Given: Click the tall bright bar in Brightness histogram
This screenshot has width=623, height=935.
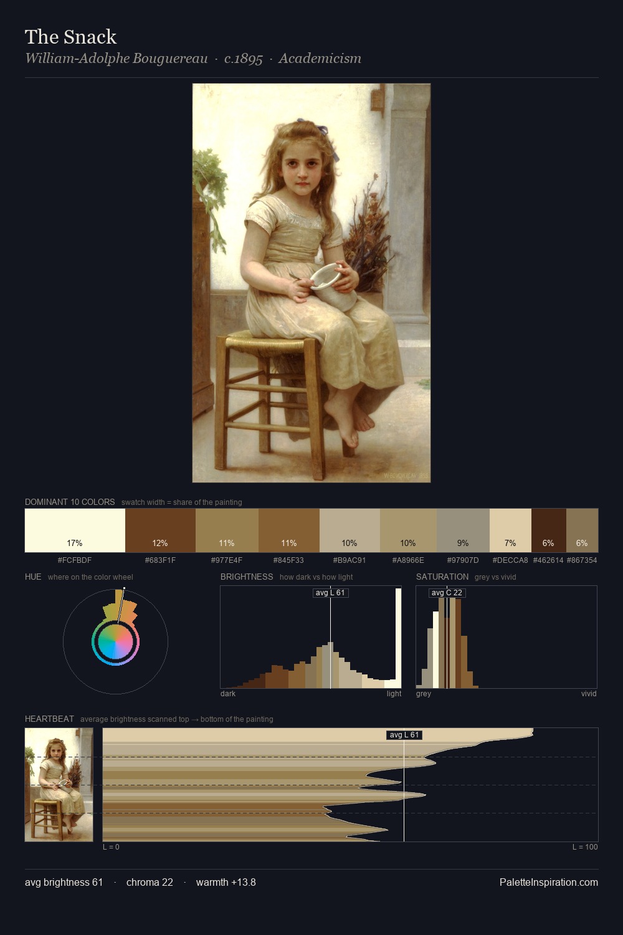Looking at the screenshot, I should 399,638.
